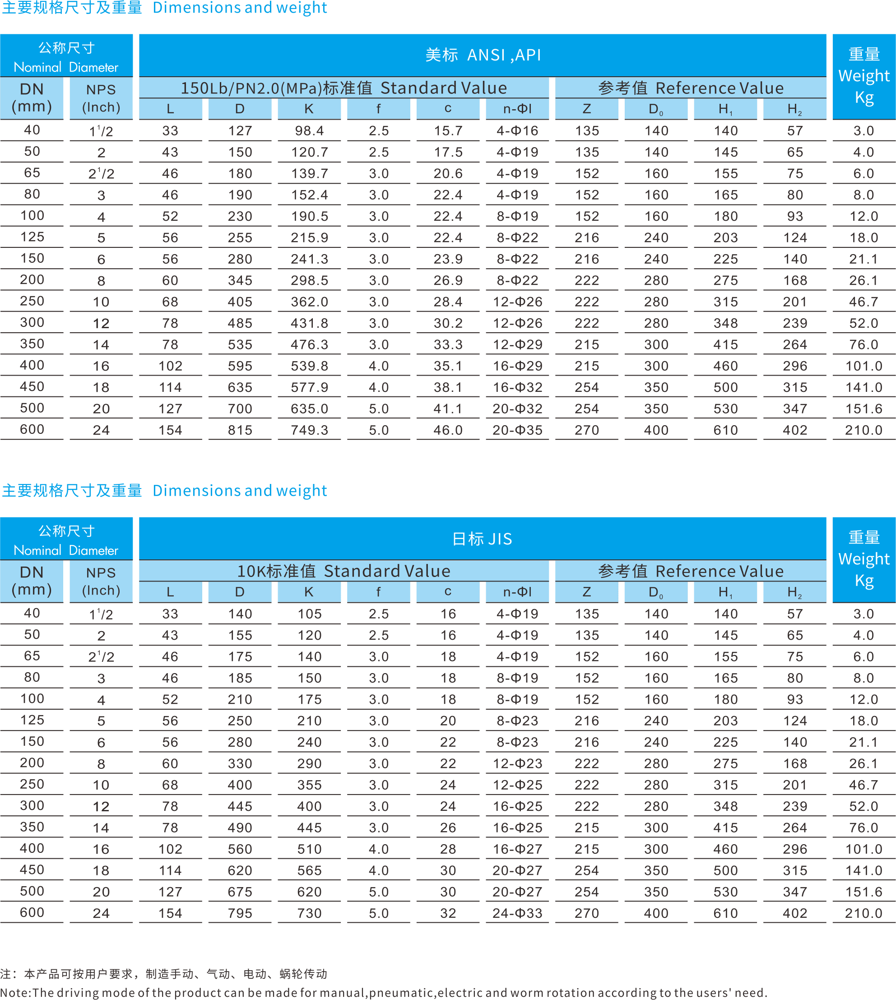Select the English 'Note:The driving mode' line
This screenshot has width=896, height=1000.
tap(384, 992)
